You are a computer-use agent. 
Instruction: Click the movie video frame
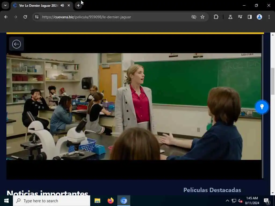tap(134, 106)
